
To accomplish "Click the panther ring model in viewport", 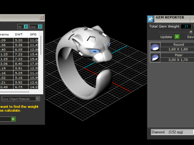I will click(x=84, y=62).
